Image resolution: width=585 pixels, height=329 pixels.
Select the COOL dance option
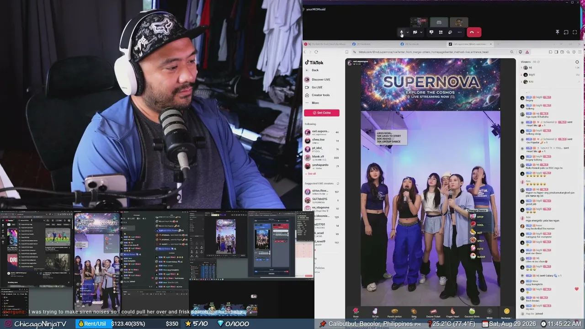[x=477, y=225]
